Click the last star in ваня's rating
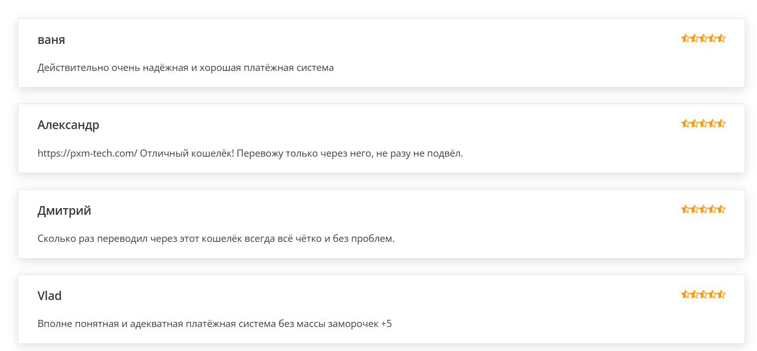 721,38
